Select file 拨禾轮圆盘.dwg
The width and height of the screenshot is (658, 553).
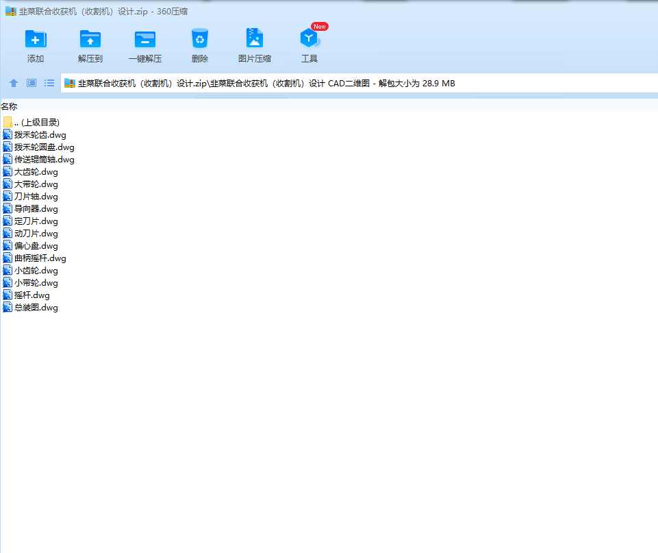click(x=38, y=147)
